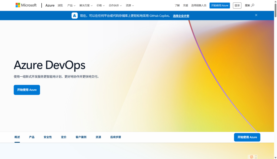Select the 客户案例 tab
The image size is (277, 159).
tap(81, 137)
